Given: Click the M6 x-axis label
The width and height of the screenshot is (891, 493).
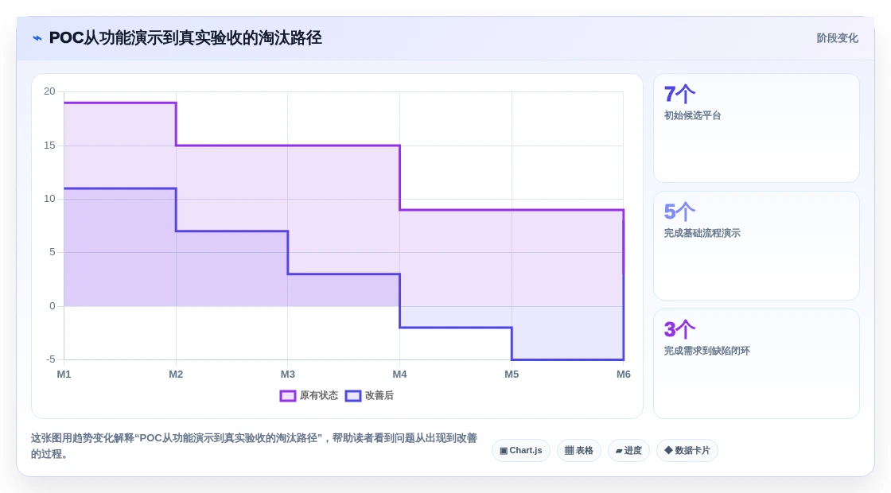Looking at the screenshot, I should tap(624, 375).
